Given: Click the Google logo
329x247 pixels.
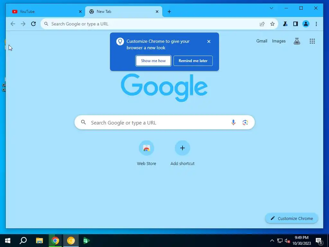Looking at the screenshot, I should [x=164, y=87].
